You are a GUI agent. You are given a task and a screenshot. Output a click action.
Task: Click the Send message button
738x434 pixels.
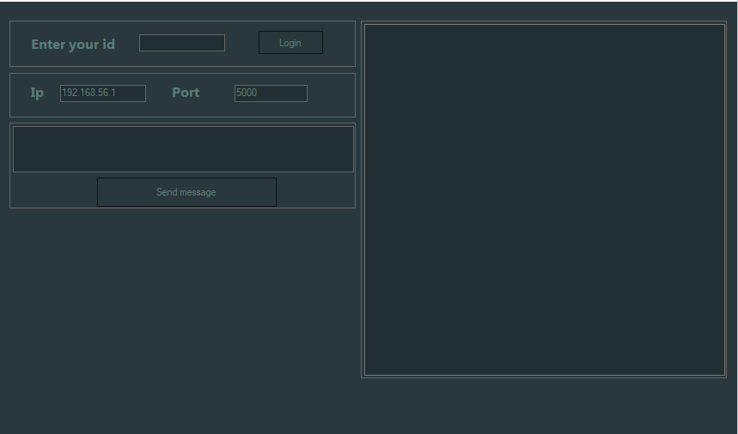(186, 192)
